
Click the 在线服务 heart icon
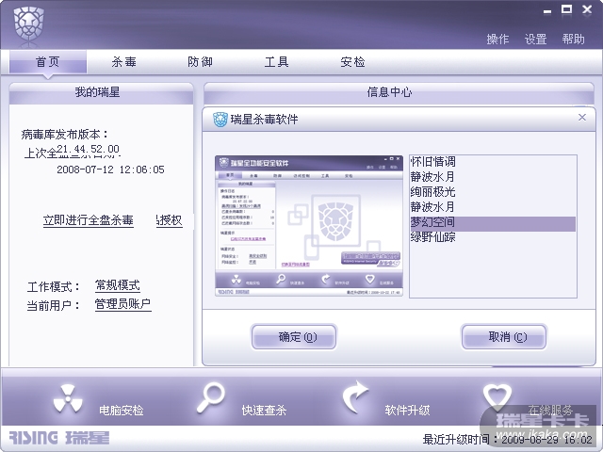497,397
